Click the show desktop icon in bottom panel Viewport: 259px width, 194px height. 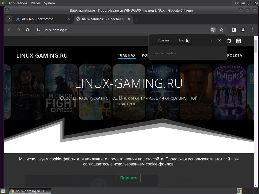click(x=3, y=191)
